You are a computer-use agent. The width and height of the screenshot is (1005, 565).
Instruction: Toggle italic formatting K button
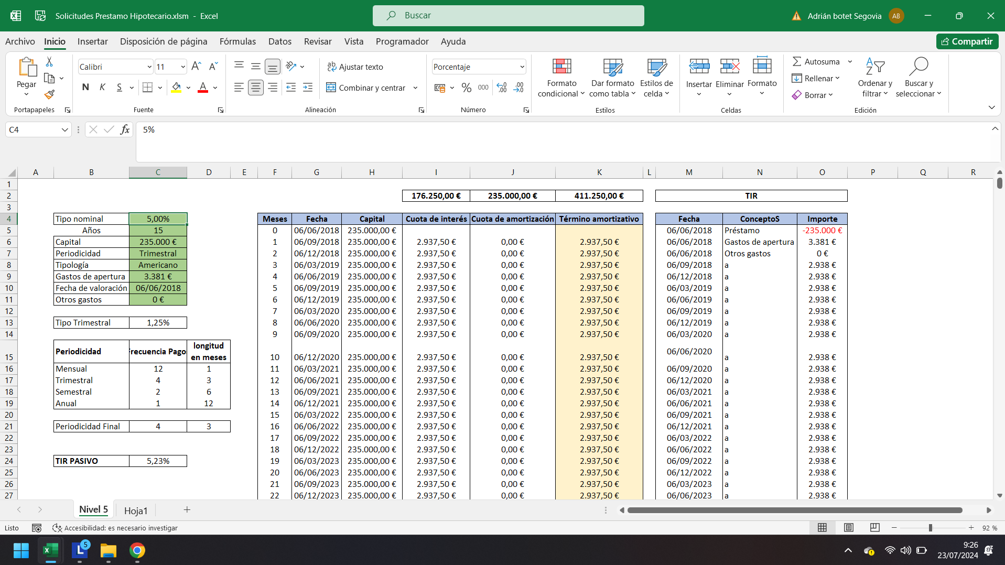pos(102,88)
